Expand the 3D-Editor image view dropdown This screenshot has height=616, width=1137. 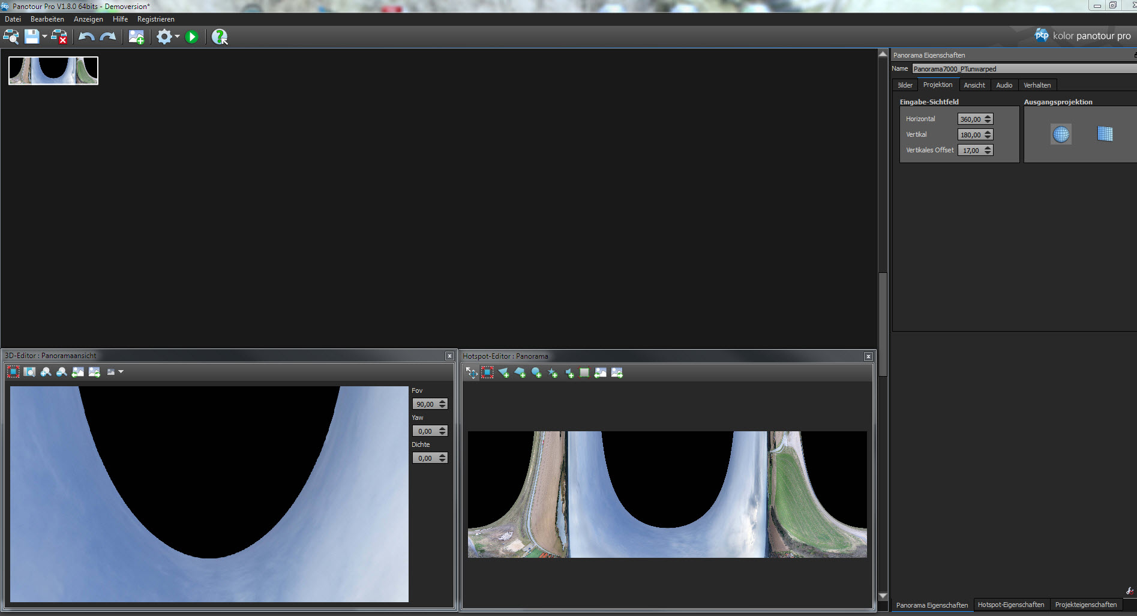[121, 372]
